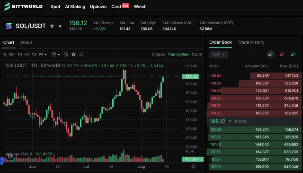Open the 0.01 price precision dropdown
The height and width of the screenshot is (173, 303).
pyautogui.click(x=219, y=54)
